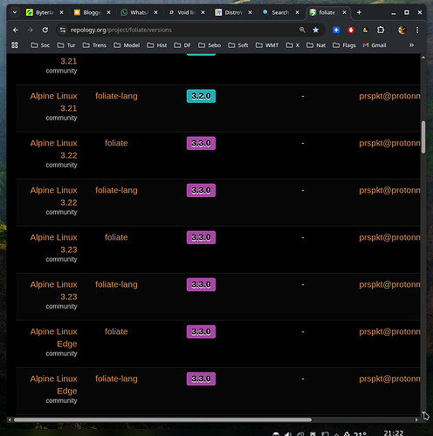Click the zoom magnifier icon in address bar
The width and height of the screenshot is (433, 436).
tap(302, 30)
